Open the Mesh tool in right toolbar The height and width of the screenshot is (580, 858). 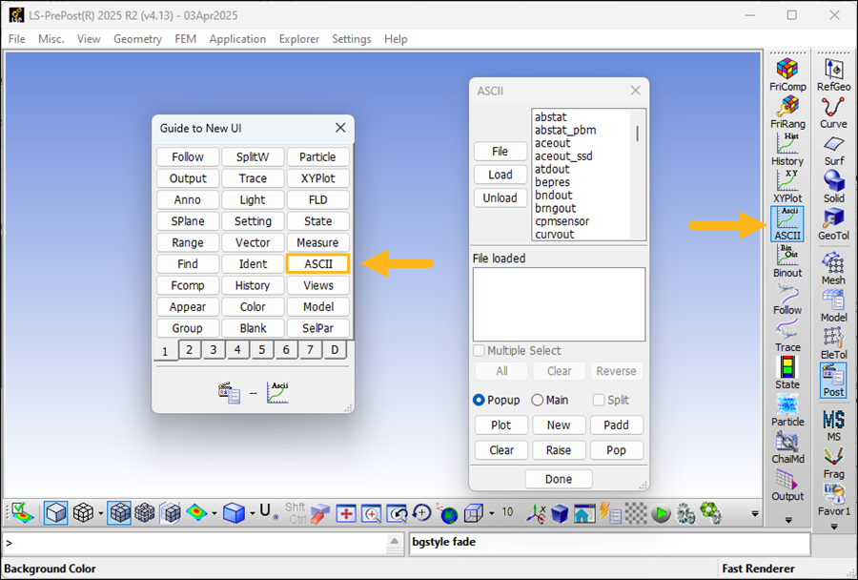click(833, 268)
